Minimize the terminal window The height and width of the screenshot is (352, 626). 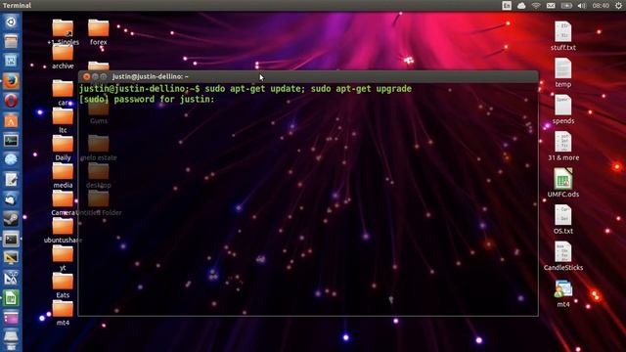click(x=95, y=76)
